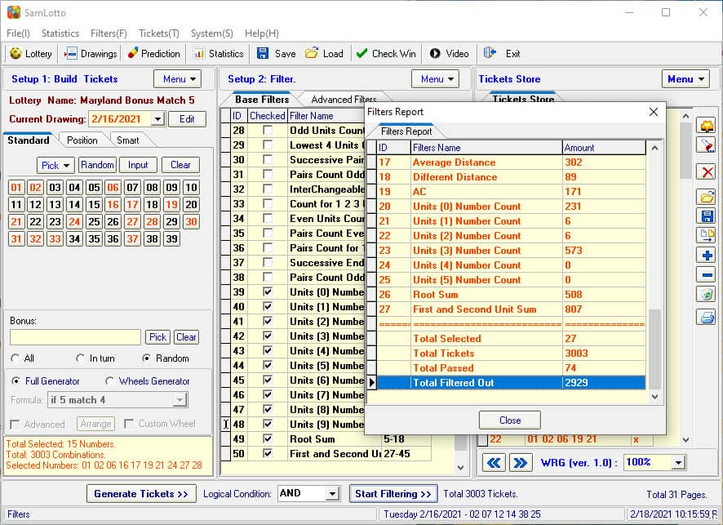Image resolution: width=723 pixels, height=525 pixels.
Task: Click the Load folder toolbar icon
Action: click(x=312, y=54)
